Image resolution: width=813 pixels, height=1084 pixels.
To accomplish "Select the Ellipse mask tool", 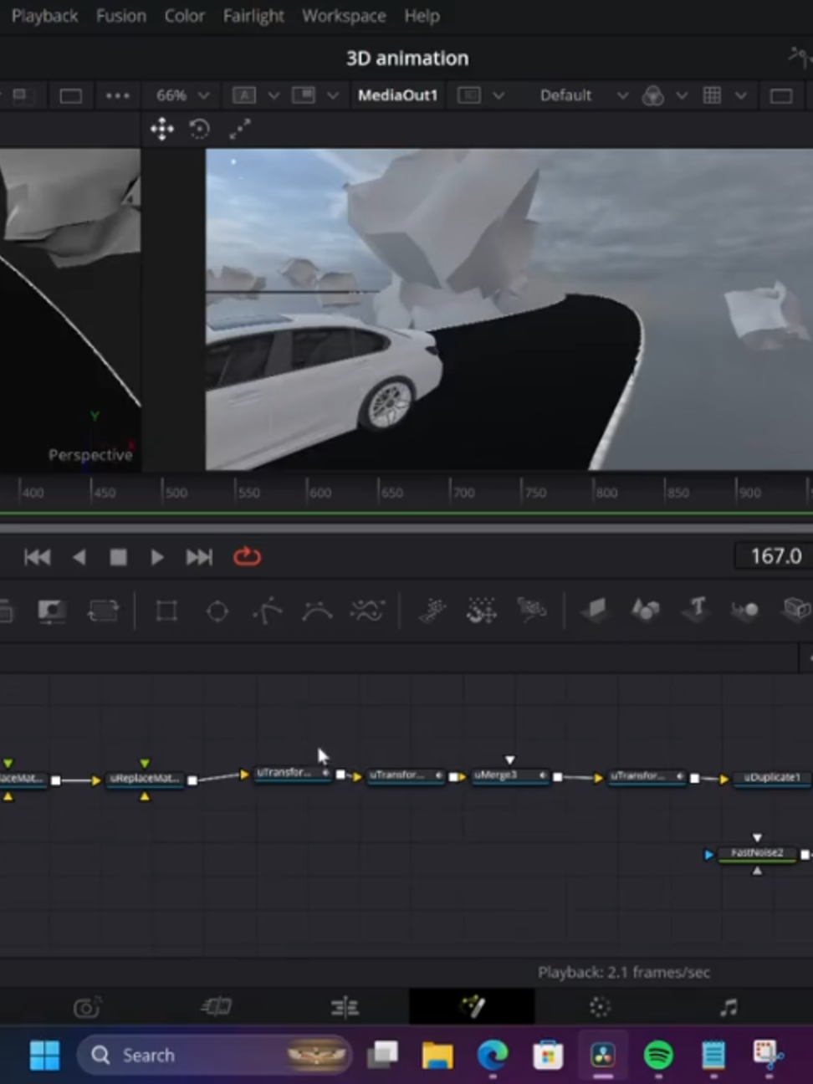I will pos(217,611).
